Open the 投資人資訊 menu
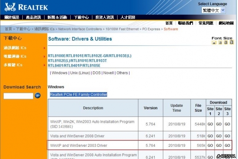238x159 pixels. [104, 17]
